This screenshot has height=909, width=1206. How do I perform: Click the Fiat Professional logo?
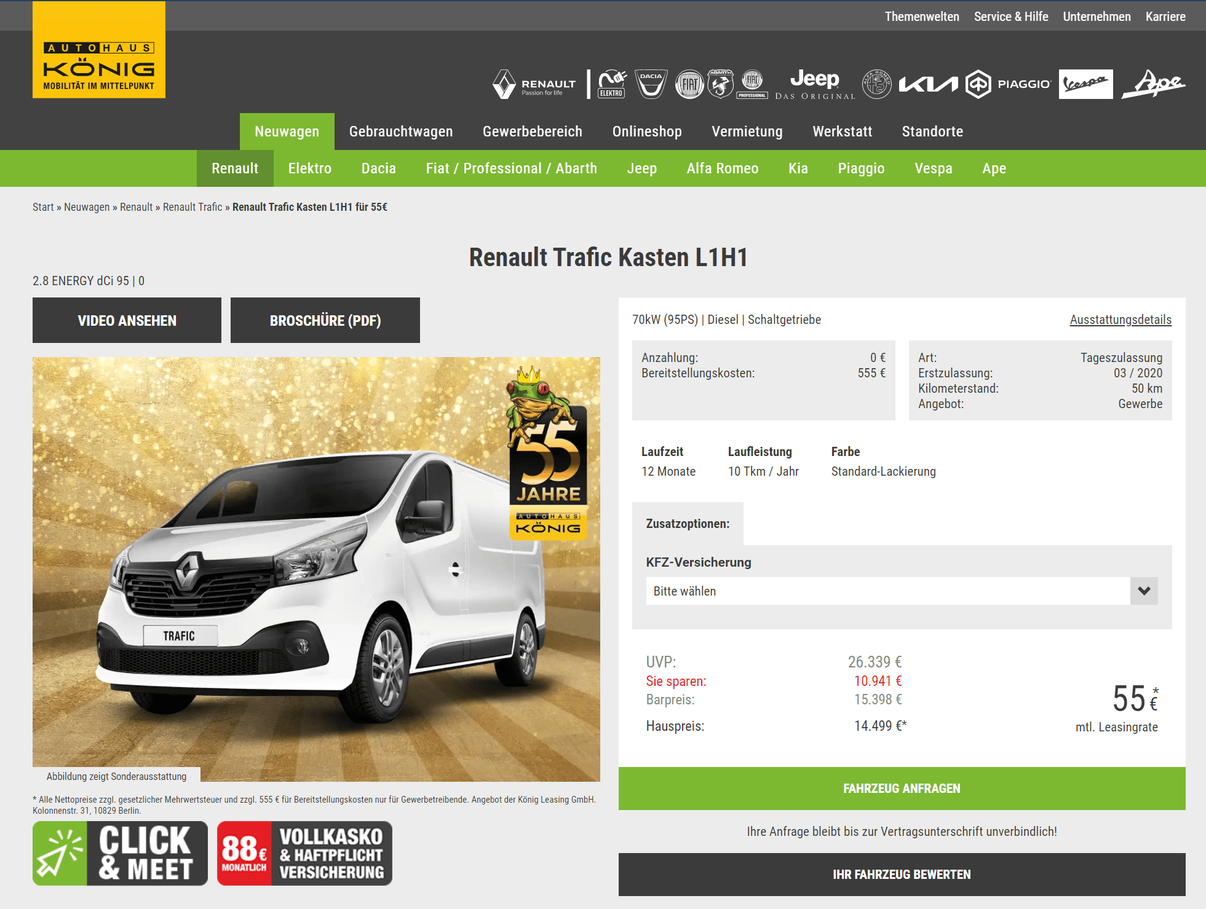click(x=752, y=84)
